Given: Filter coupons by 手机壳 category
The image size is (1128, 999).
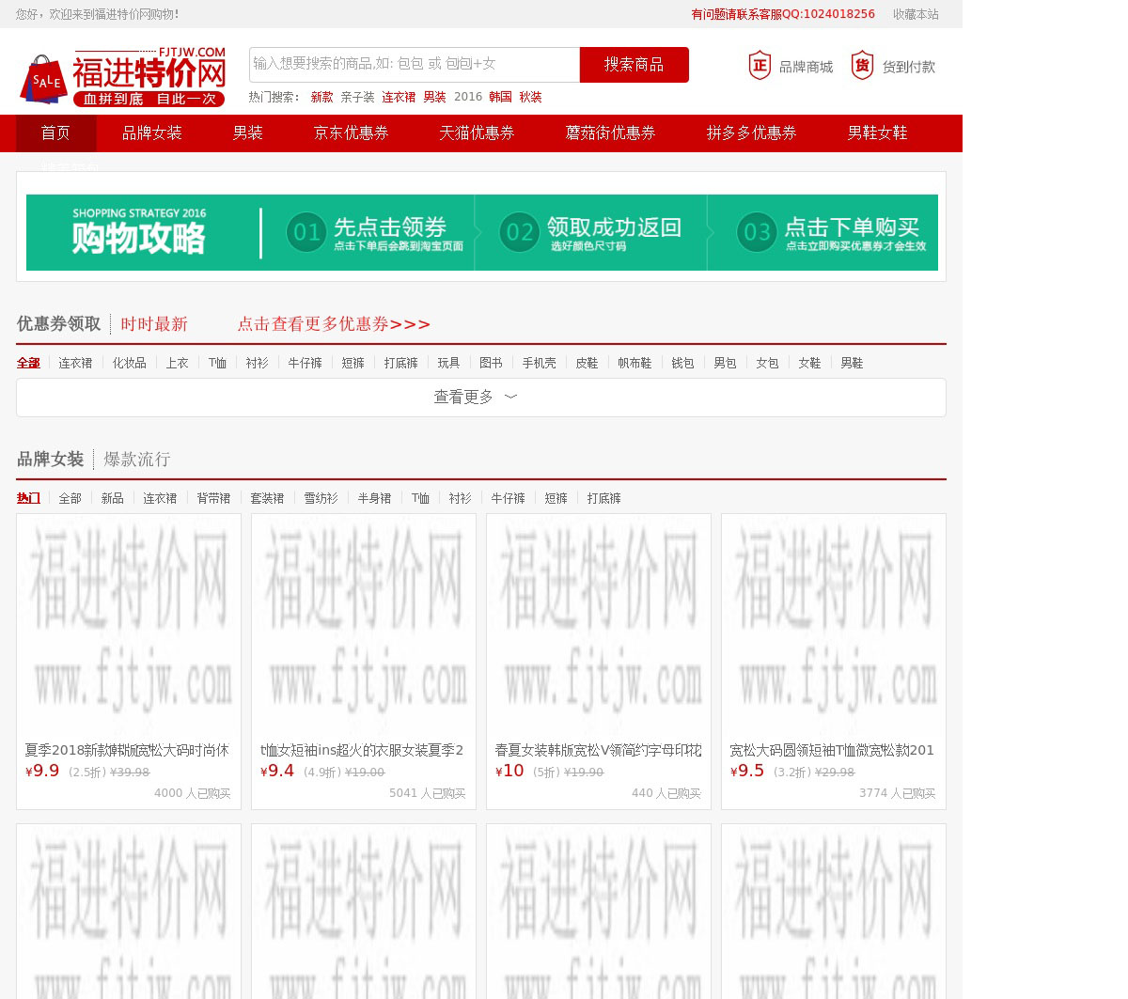Looking at the screenshot, I should (x=539, y=363).
